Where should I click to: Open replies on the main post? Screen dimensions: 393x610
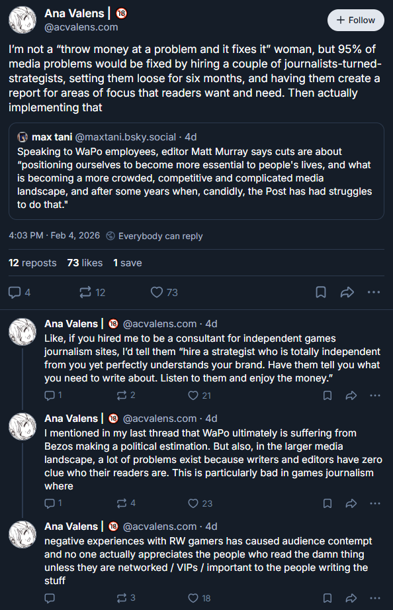(19, 292)
